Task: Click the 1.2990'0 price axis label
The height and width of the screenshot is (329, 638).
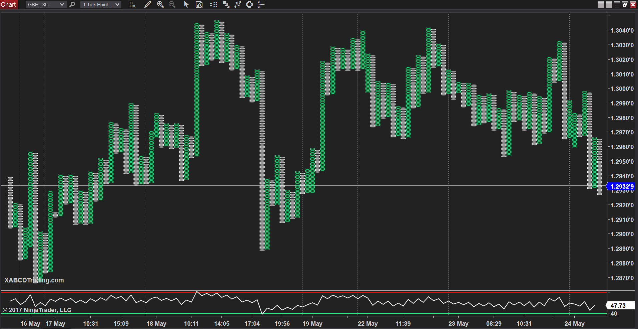Action: [622, 103]
